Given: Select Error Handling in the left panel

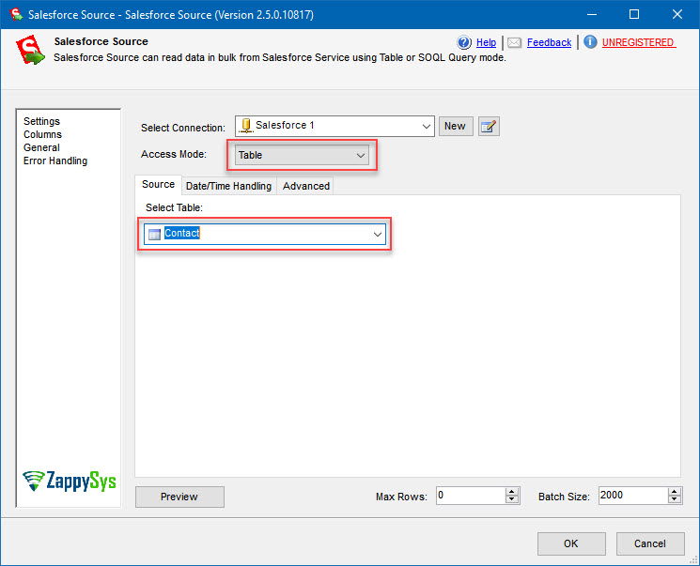Looking at the screenshot, I should pyautogui.click(x=55, y=161).
